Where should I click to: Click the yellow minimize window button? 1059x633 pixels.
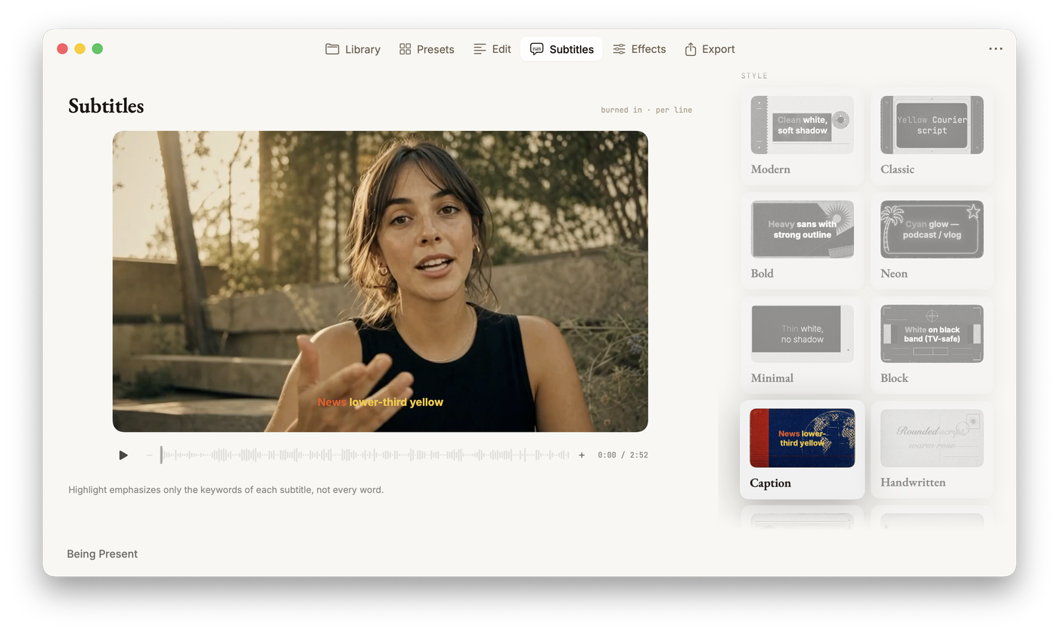[x=79, y=49]
